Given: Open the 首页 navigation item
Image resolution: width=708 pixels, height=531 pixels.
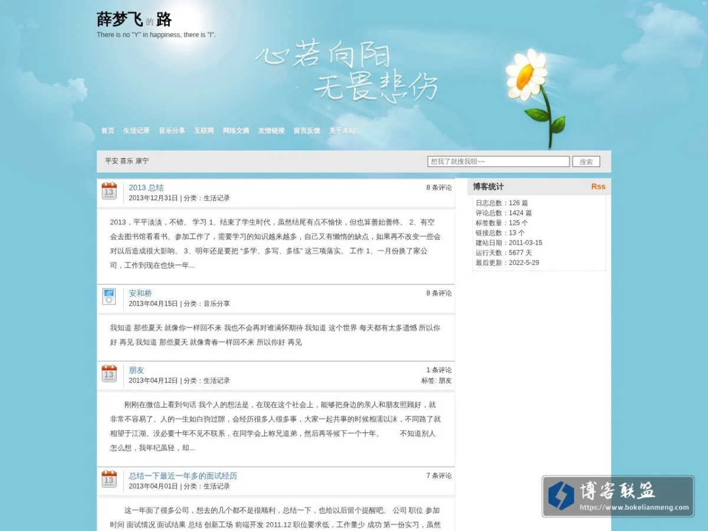Looking at the screenshot, I should [108, 131].
